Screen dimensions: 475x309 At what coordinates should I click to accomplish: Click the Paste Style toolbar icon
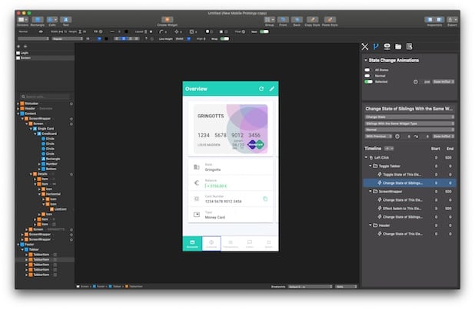click(330, 20)
